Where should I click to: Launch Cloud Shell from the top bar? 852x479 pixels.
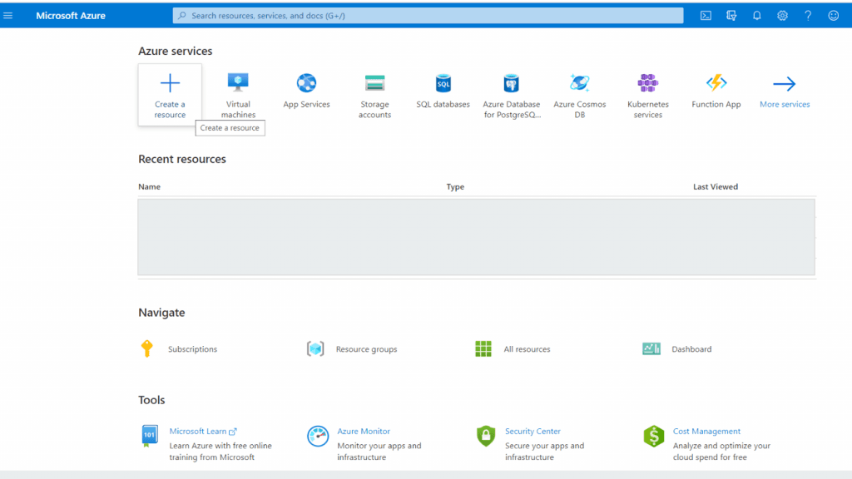click(705, 15)
